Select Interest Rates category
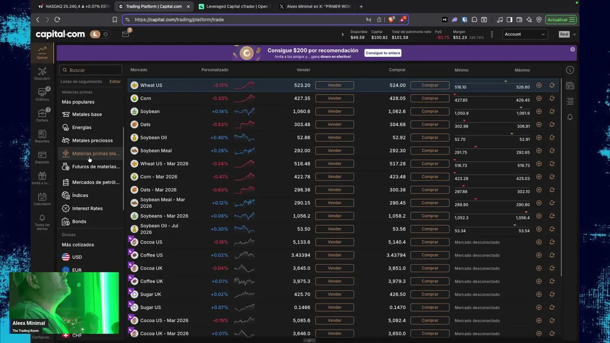Viewport: 610px width, 343px height. [87, 209]
